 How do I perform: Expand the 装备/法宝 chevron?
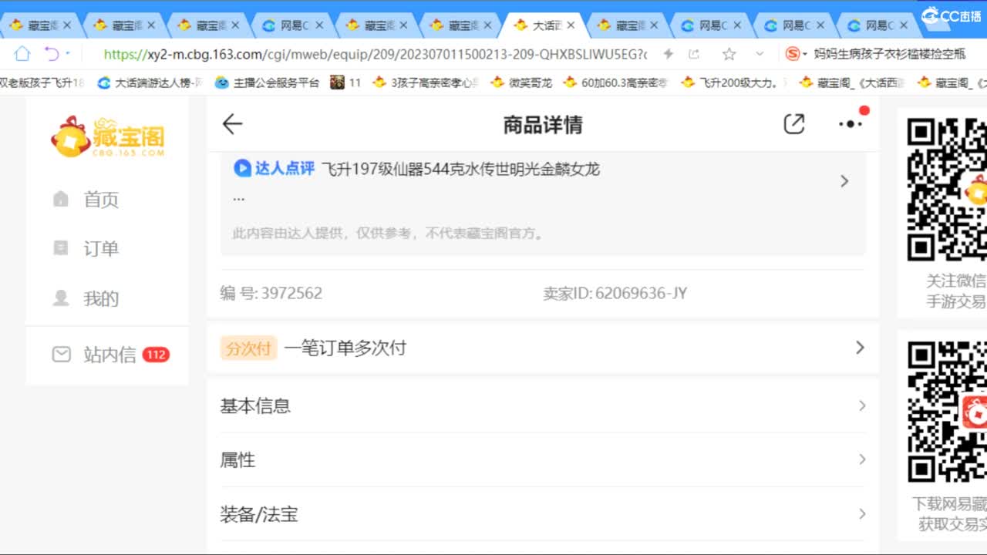pyautogui.click(x=862, y=513)
